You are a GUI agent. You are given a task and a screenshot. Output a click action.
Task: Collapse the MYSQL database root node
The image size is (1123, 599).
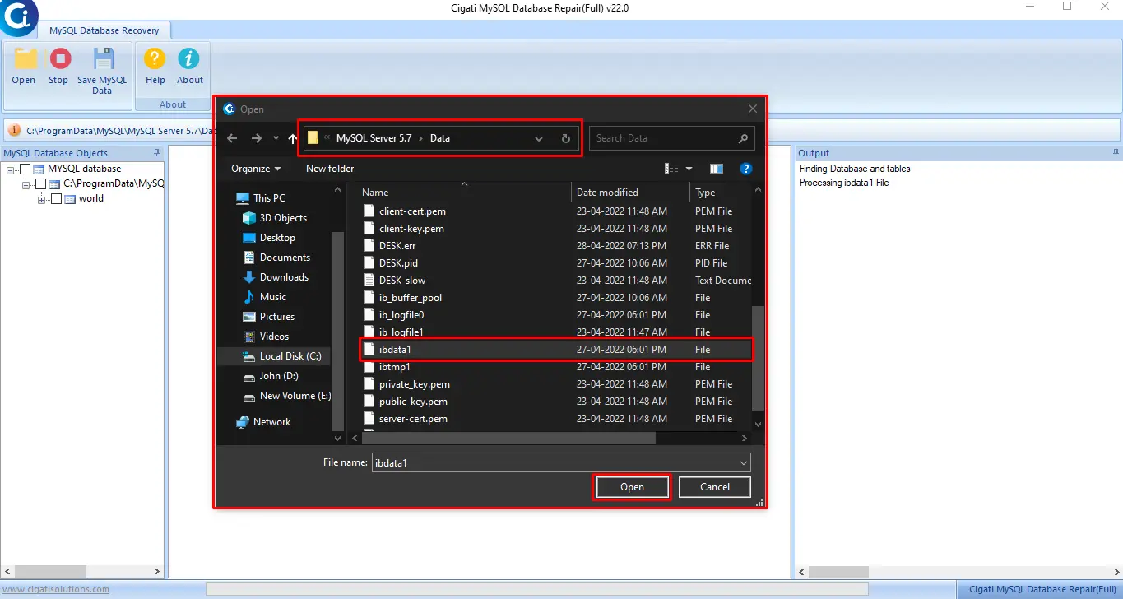(11, 169)
